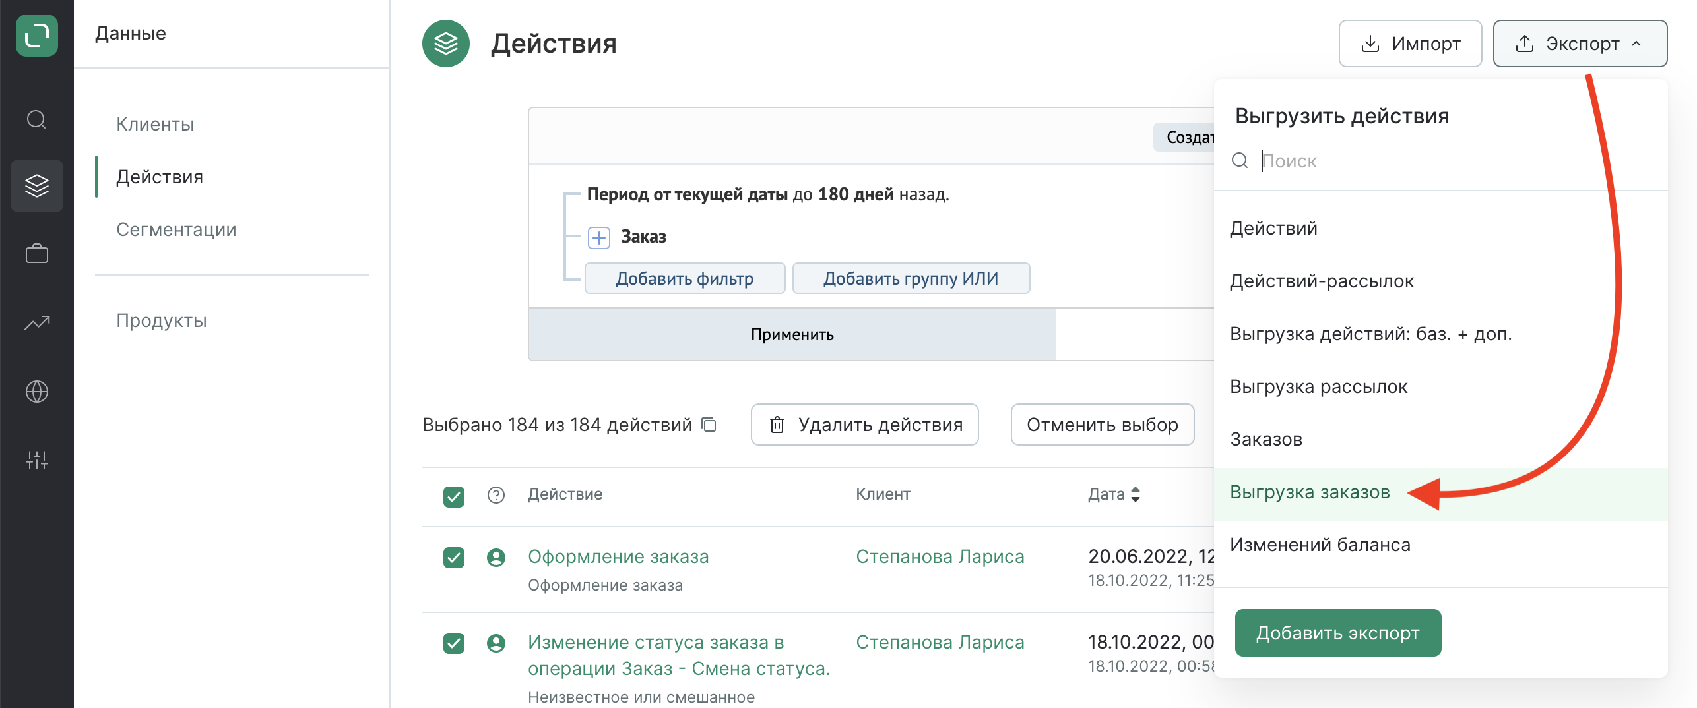Click the Заказ filter label
Viewport: 1697px width, 708px height.
pos(644,237)
